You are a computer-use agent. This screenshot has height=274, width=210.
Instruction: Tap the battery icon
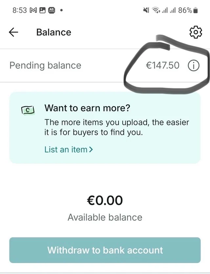point(196,10)
